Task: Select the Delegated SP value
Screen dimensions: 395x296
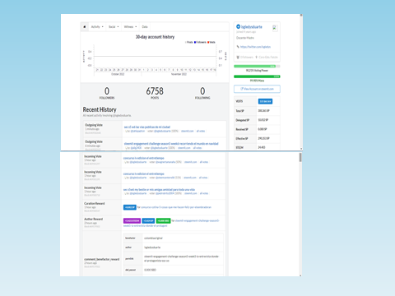Action: (x=263, y=120)
